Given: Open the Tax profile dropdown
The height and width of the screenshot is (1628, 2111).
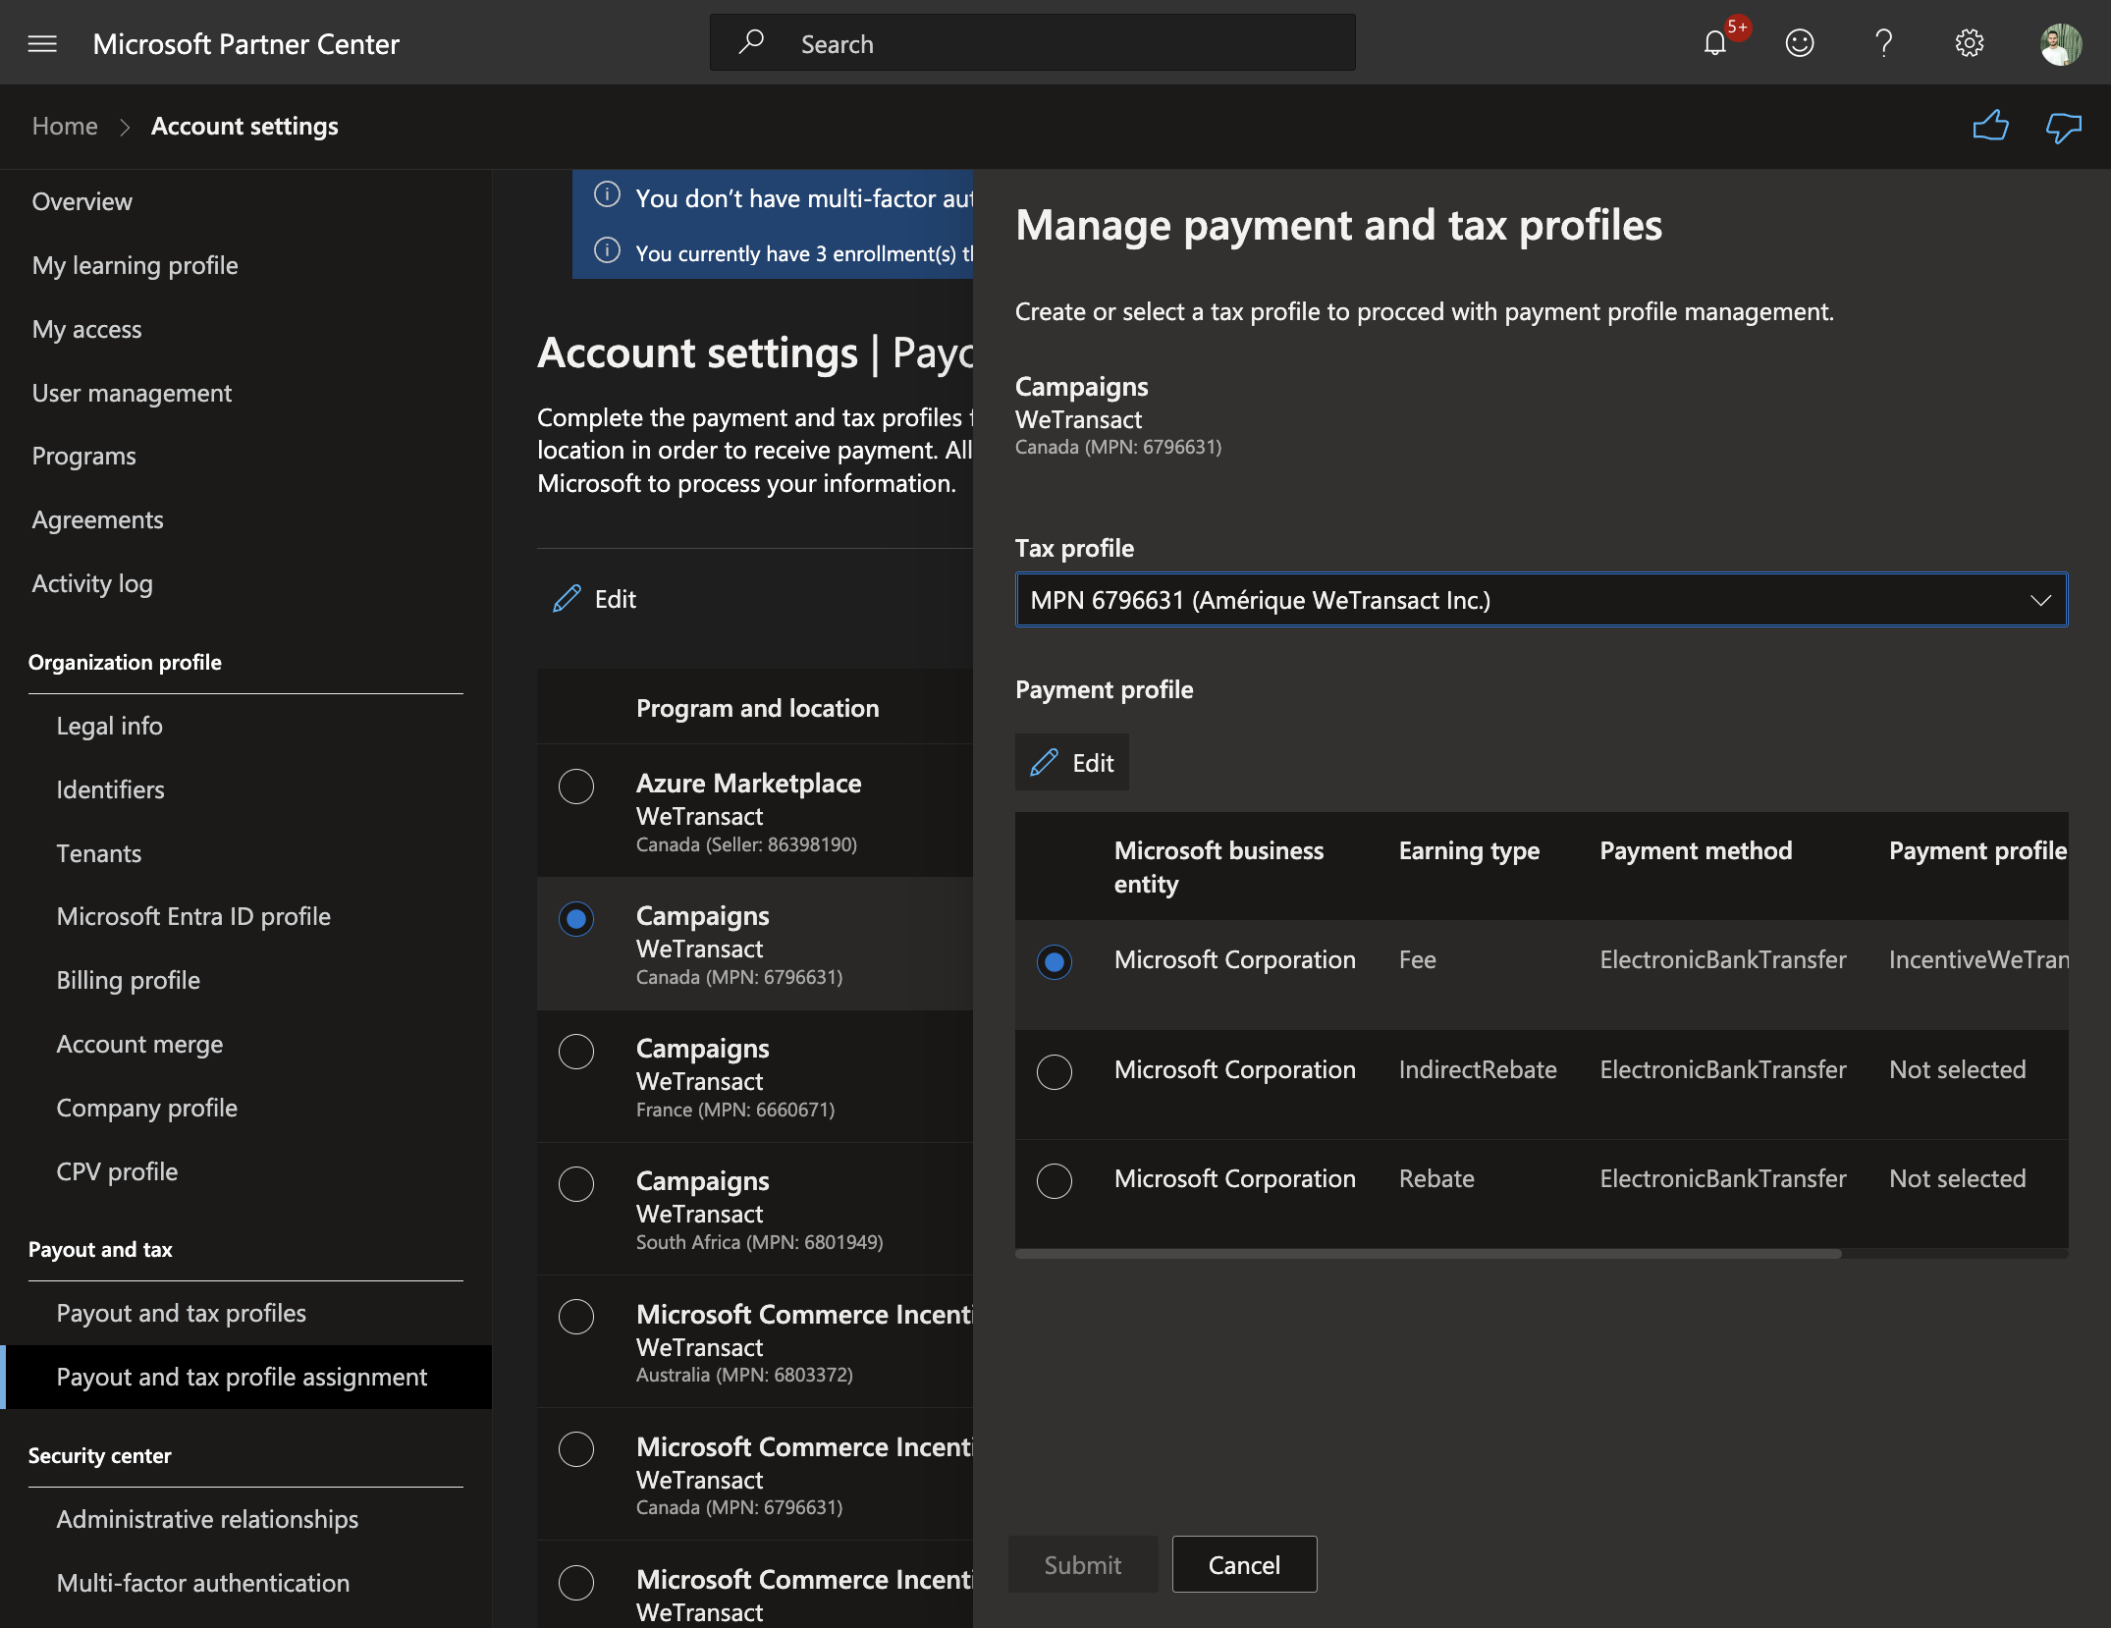Looking at the screenshot, I should [x=1542, y=600].
